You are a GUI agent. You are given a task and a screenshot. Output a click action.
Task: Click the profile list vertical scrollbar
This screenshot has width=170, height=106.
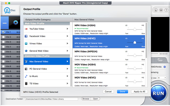146,40
